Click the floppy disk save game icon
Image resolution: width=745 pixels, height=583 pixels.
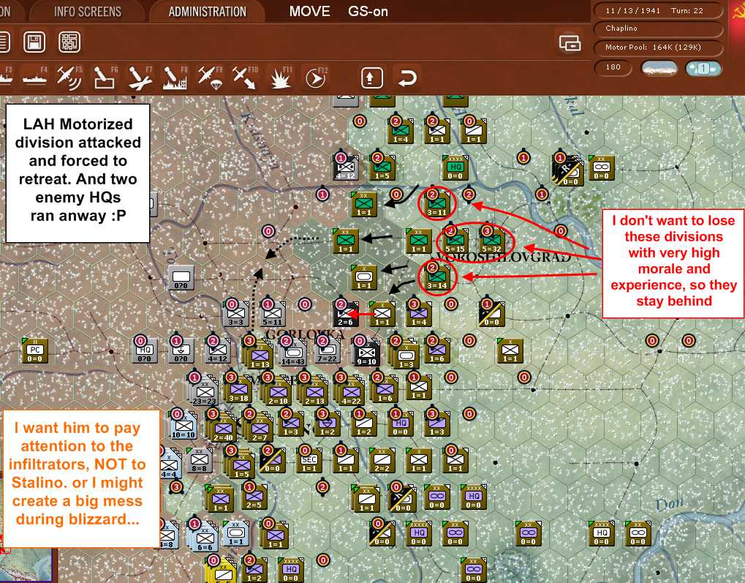coord(34,42)
